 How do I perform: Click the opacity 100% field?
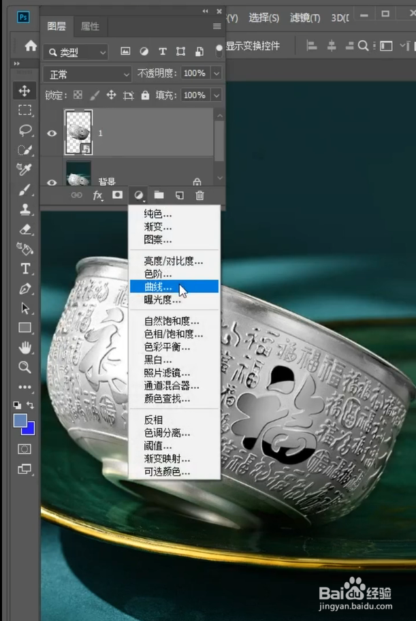pyautogui.click(x=195, y=74)
